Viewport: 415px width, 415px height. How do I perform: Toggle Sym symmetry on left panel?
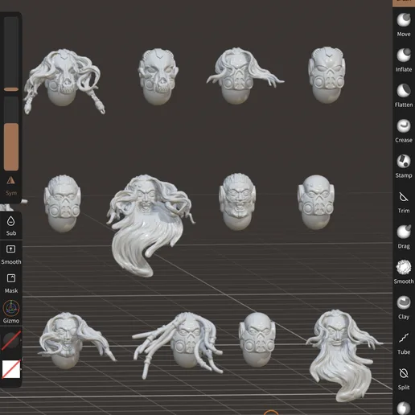[11, 186]
